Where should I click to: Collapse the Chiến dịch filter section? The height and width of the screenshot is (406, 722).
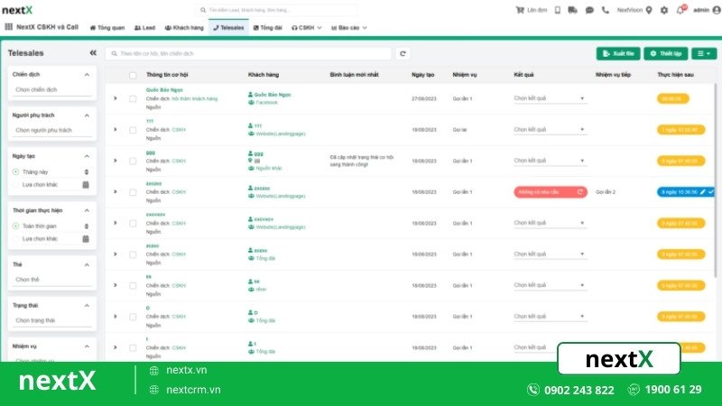[87, 75]
